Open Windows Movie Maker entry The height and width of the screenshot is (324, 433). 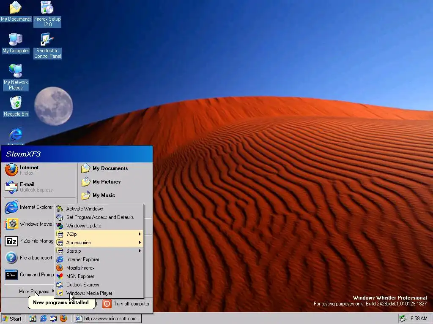point(29,224)
